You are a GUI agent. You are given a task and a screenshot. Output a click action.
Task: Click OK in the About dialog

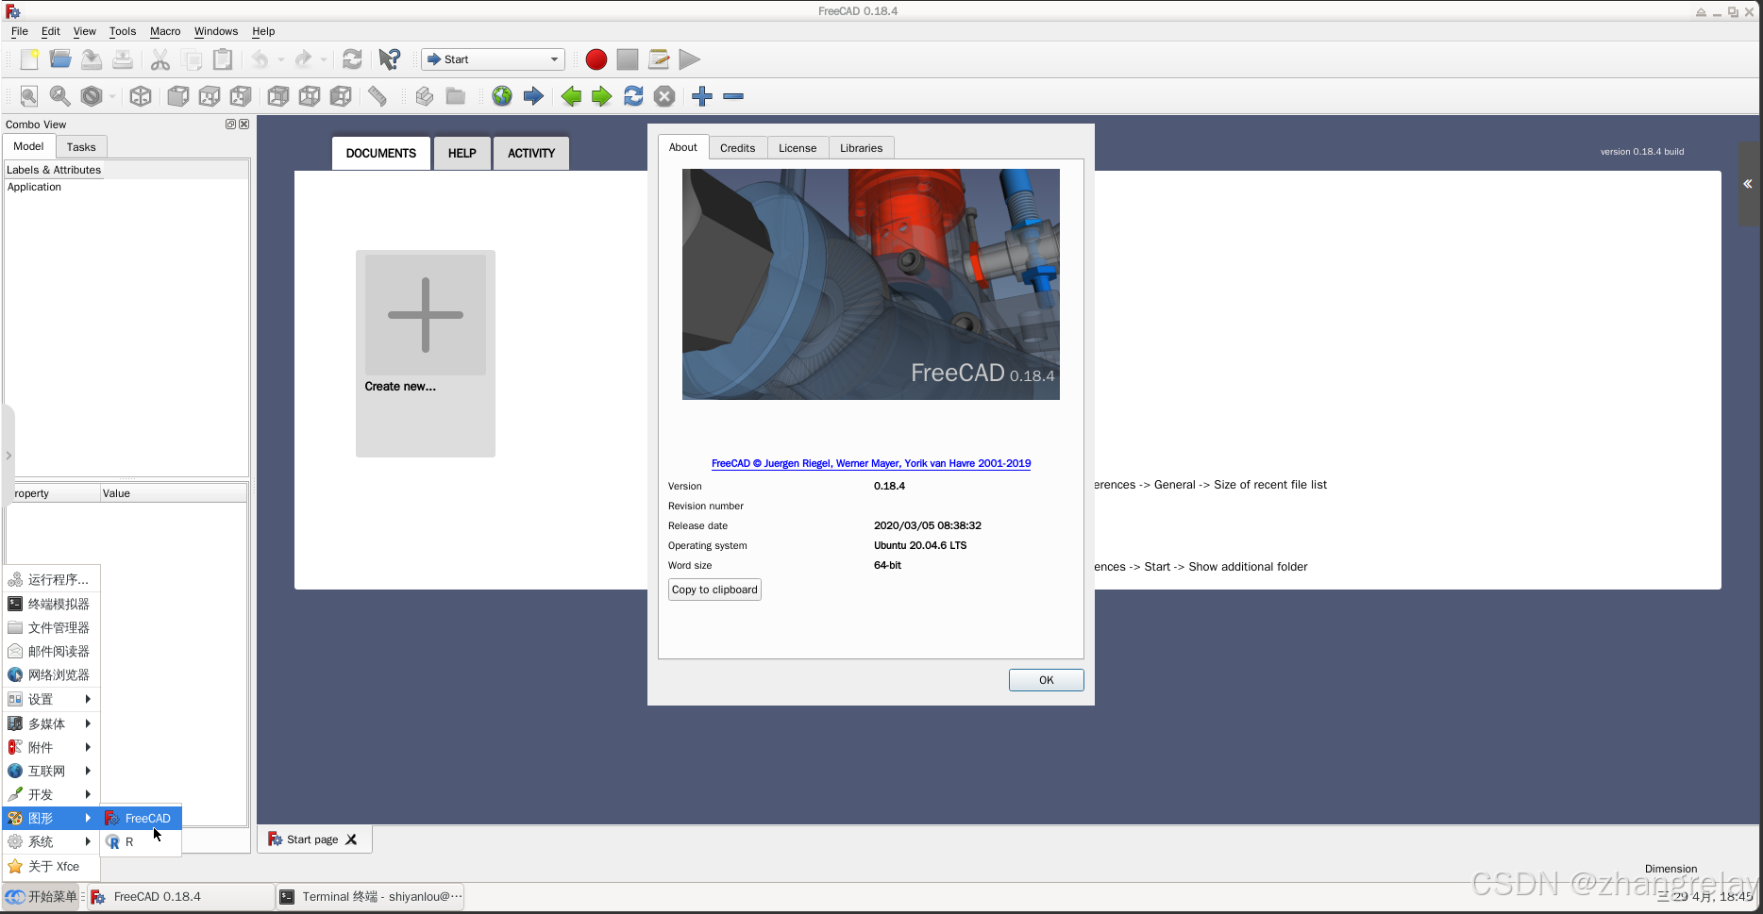point(1046,680)
